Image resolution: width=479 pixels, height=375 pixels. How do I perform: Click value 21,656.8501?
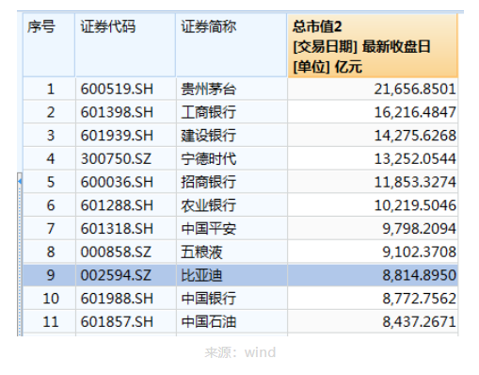(415, 90)
